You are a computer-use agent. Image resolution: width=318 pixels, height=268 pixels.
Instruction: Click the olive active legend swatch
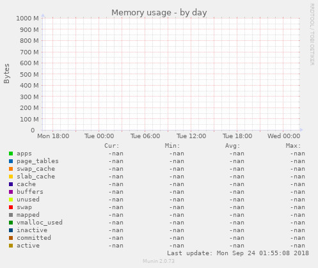coord(11,246)
